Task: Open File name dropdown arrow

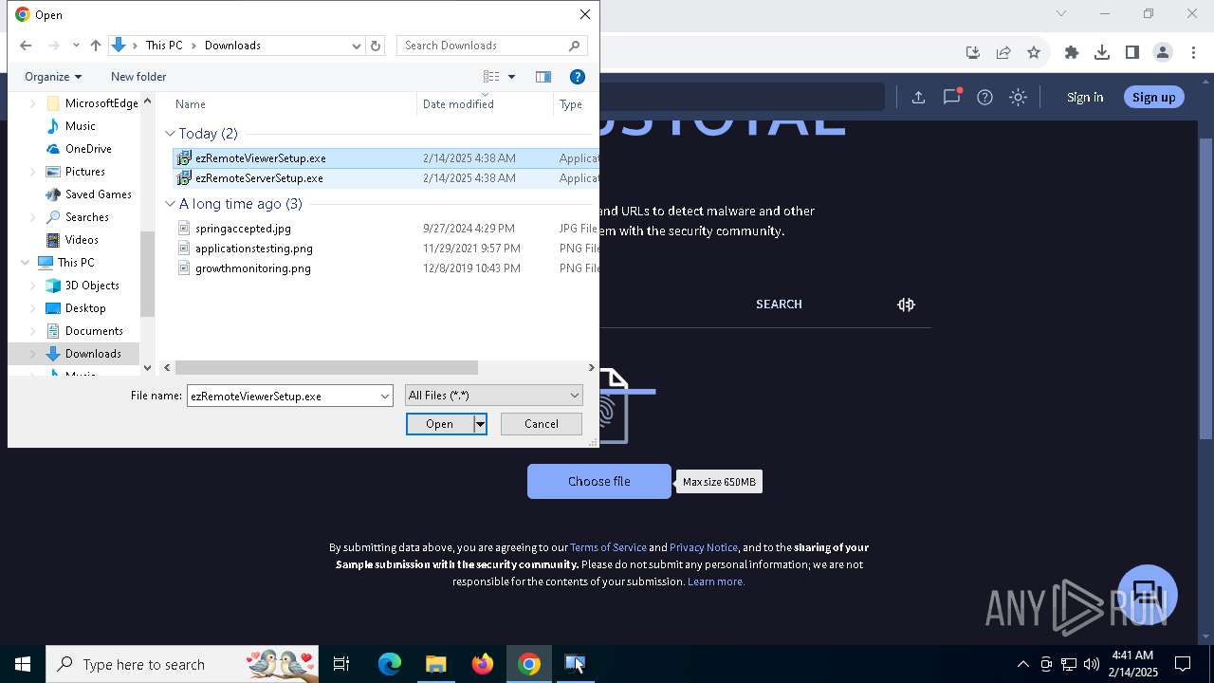Action: [385, 396]
